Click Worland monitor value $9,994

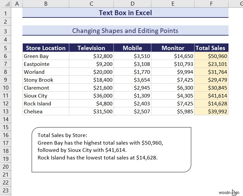point(173,72)
